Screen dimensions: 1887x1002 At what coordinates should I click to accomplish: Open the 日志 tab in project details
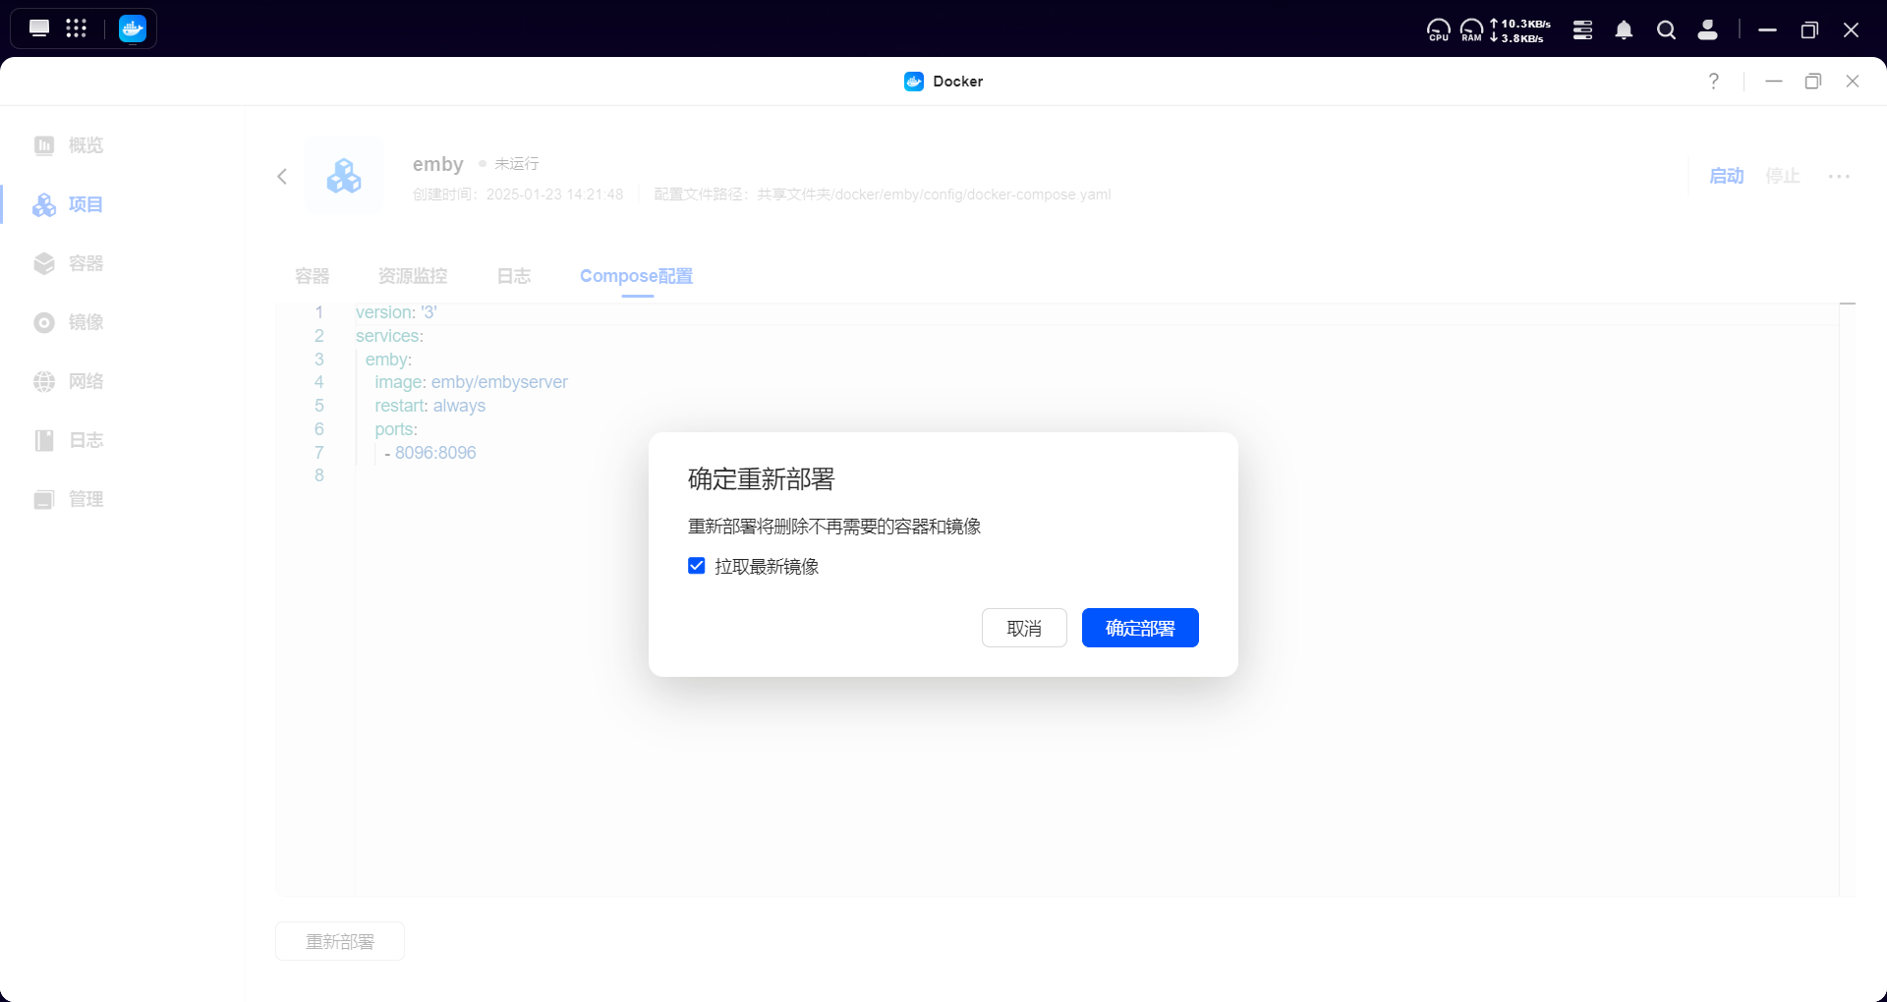pyautogui.click(x=513, y=276)
